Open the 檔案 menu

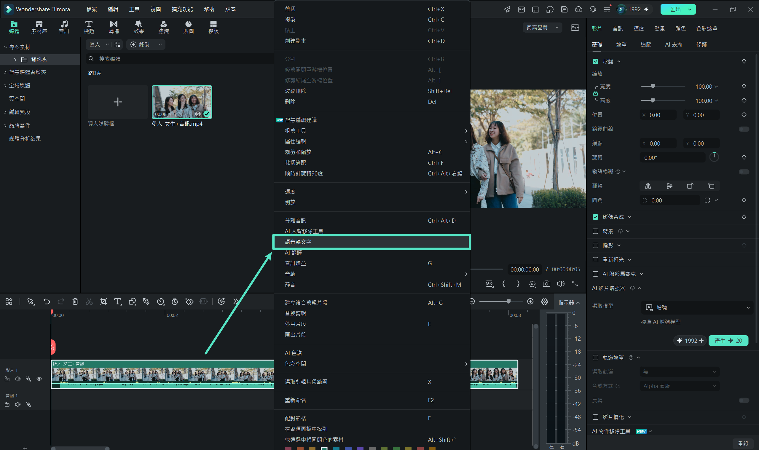click(x=92, y=9)
